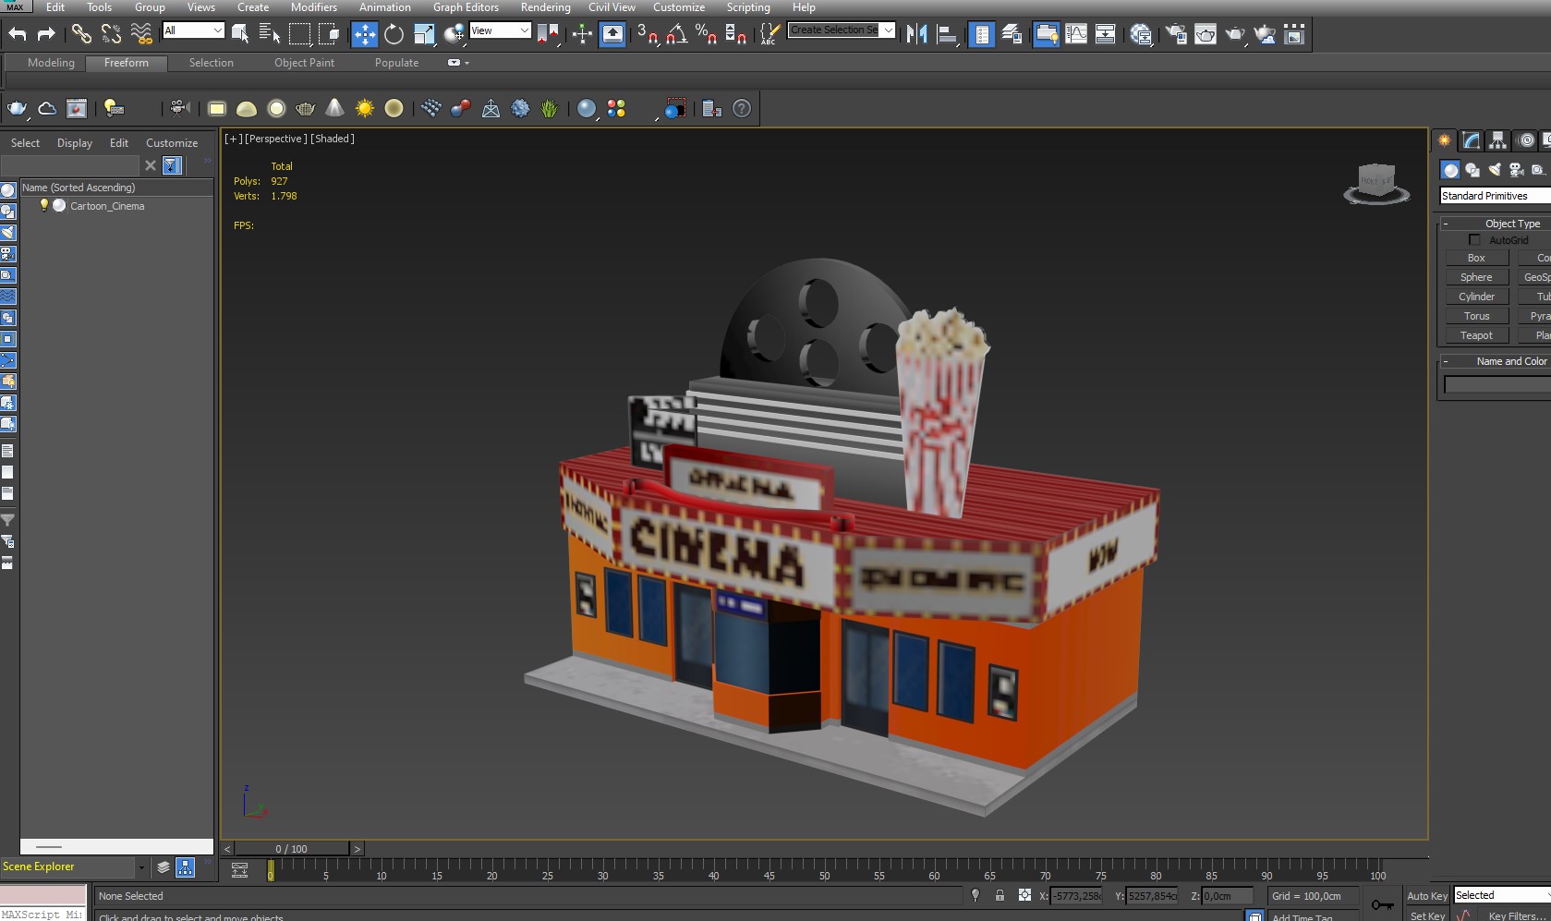
Task: Activate the Select and Rotate tool
Action: pyautogui.click(x=394, y=34)
